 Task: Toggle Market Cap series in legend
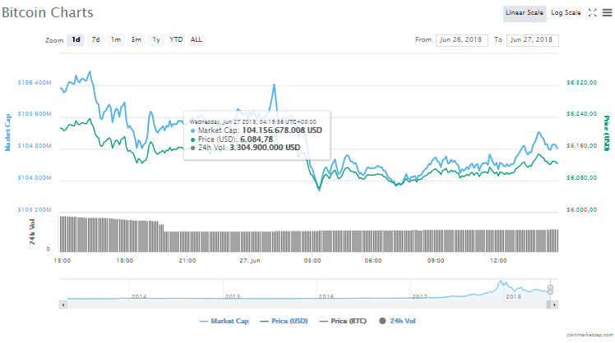tap(224, 321)
